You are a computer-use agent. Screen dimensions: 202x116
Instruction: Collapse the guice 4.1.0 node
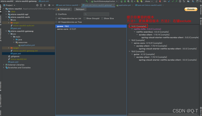pos(132,54)
